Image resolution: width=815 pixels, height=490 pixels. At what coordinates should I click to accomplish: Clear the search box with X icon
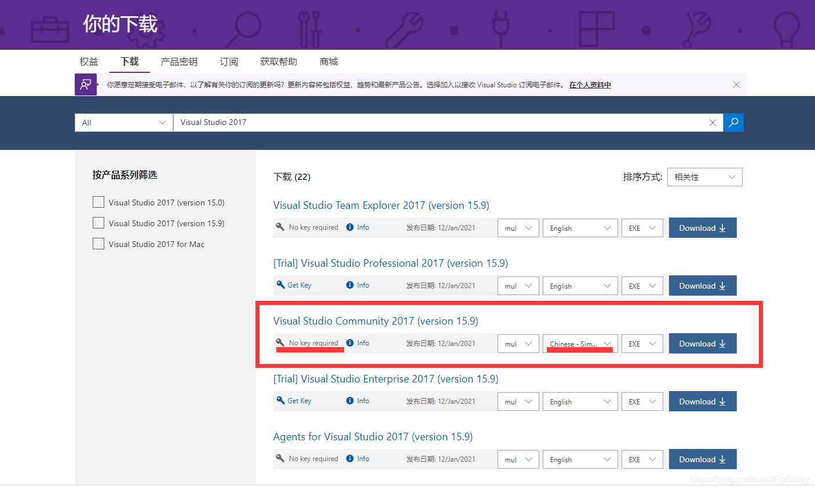712,123
